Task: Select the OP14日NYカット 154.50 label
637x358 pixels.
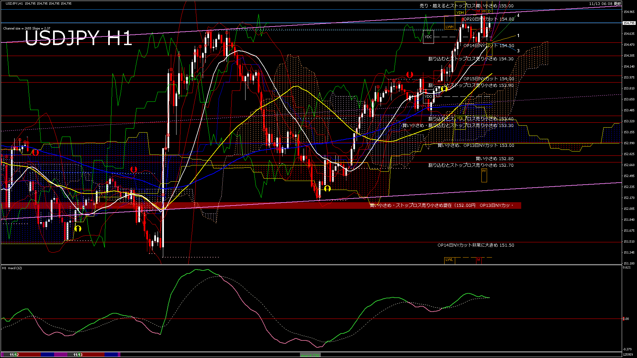Action: click(488, 46)
